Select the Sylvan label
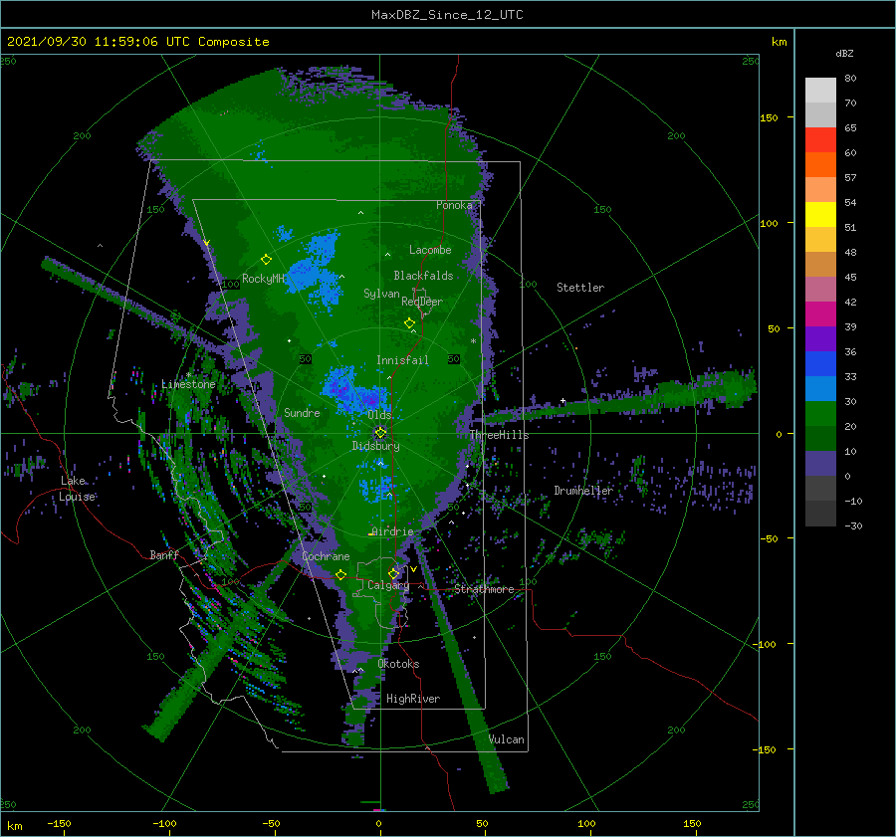896x837 pixels. click(x=381, y=294)
